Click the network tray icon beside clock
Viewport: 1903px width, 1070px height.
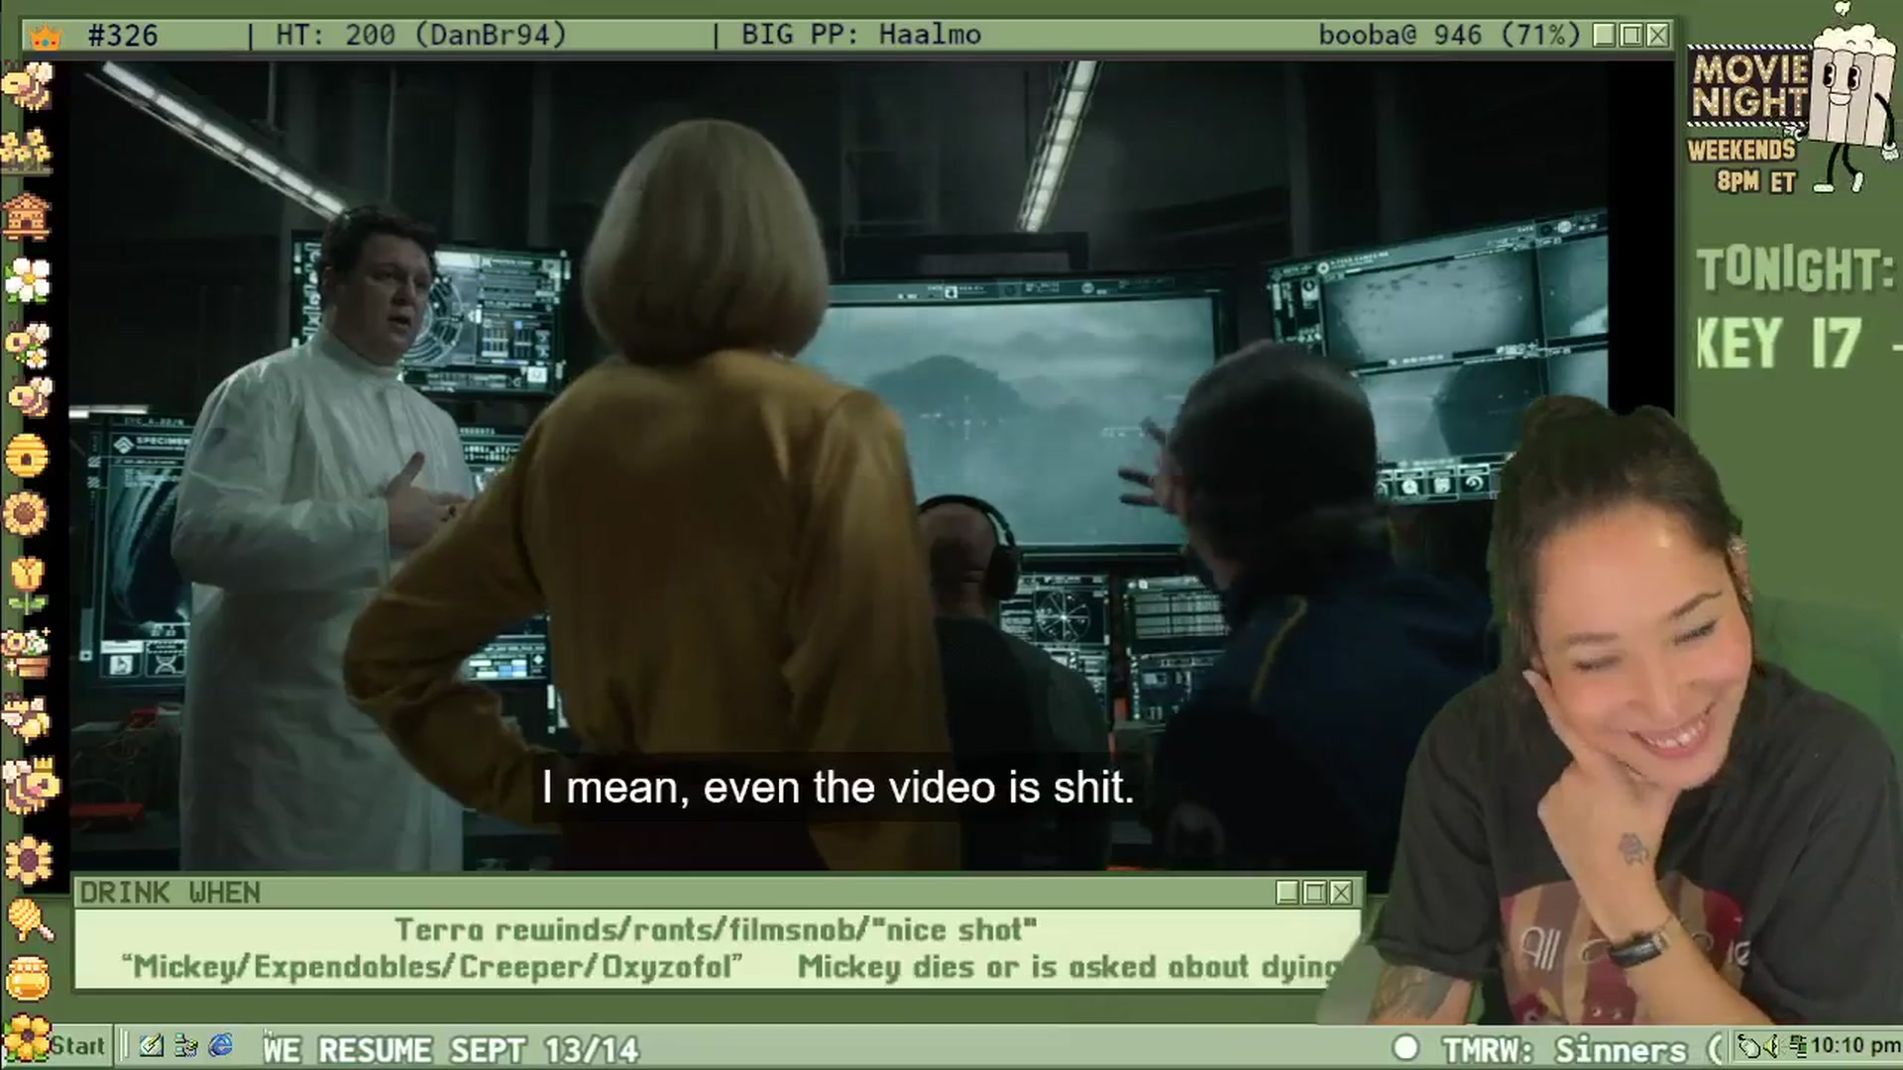1799,1046
